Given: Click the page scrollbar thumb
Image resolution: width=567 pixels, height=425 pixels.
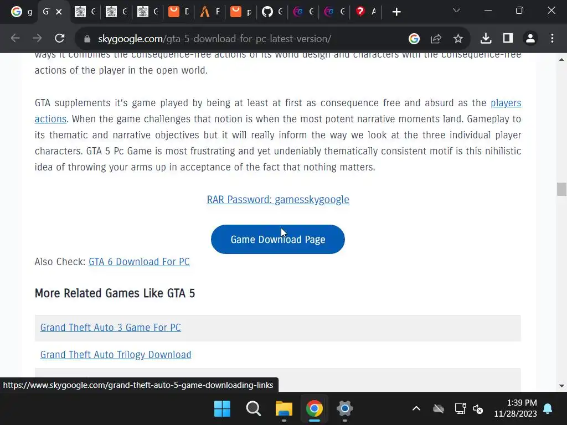Looking at the screenshot, I should point(561,189).
